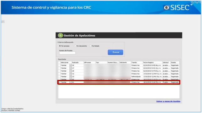Image resolution: width=202 pixels, height=113 pixels.
Task: Click Tramitar in the highlighted row 61
Action: 63,82
